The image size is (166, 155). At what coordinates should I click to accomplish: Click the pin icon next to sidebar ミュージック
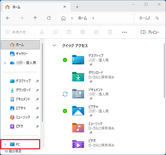click(37, 117)
